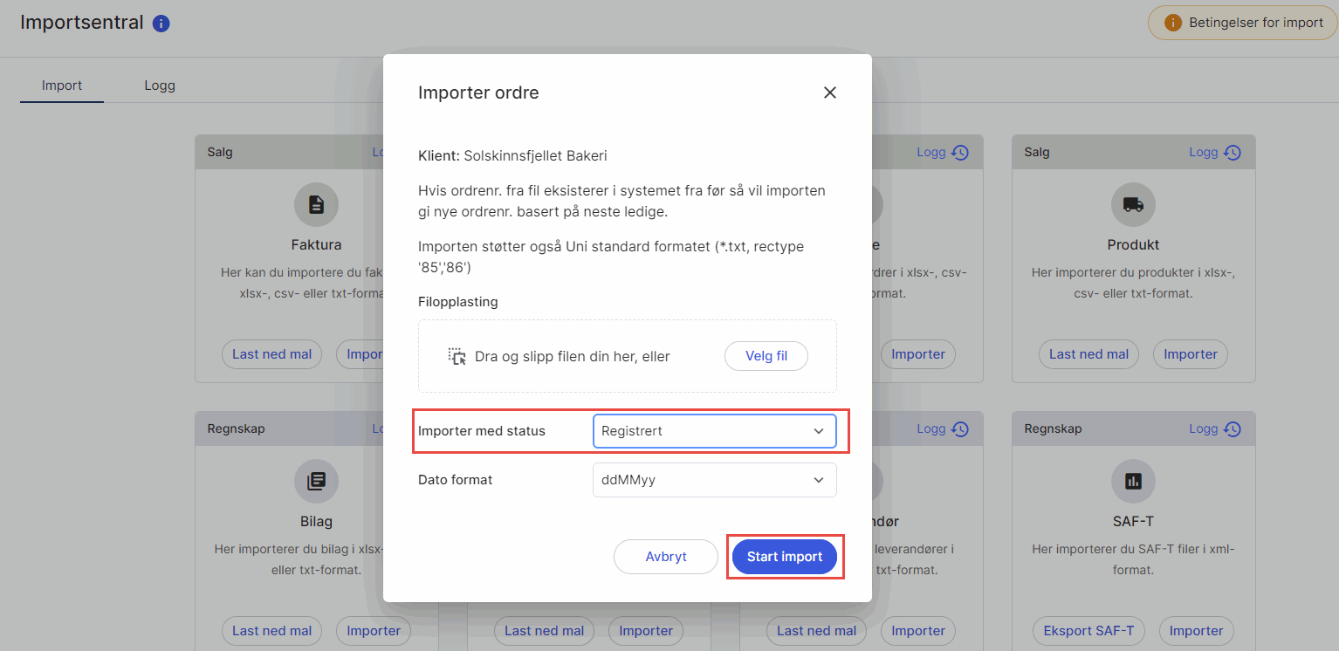Click the Faktura document icon
The image size is (1339, 651).
(x=316, y=205)
